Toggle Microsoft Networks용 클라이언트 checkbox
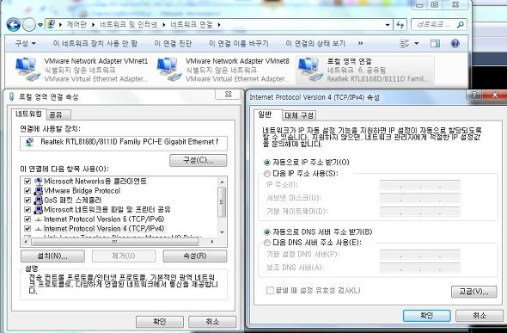 [27, 182]
